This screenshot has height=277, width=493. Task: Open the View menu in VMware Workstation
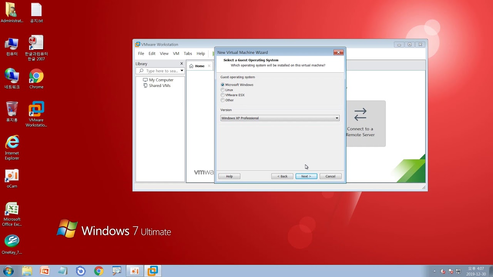164,53
